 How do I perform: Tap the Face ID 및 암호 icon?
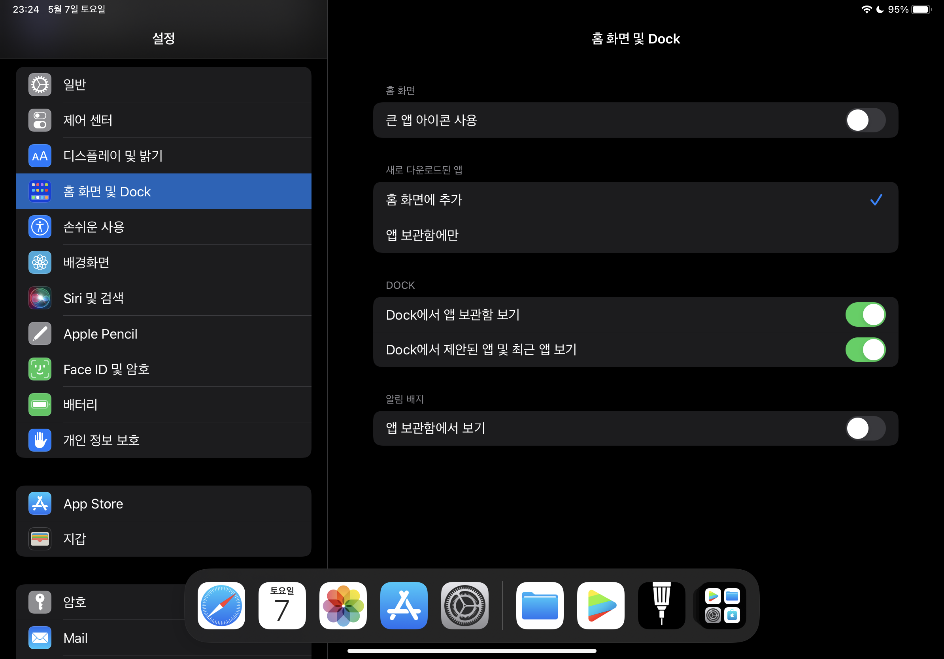pyautogui.click(x=40, y=369)
